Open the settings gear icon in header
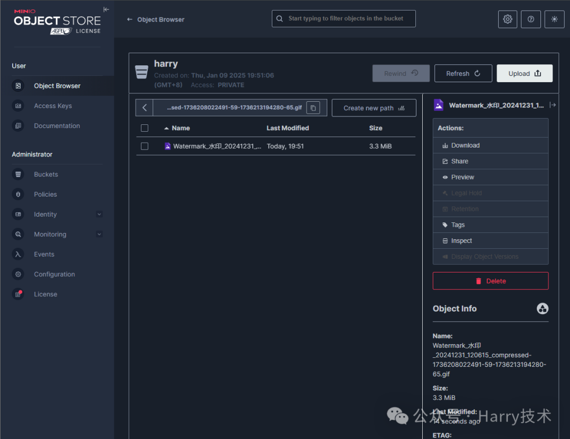Image resolution: width=570 pixels, height=439 pixels. (508, 19)
